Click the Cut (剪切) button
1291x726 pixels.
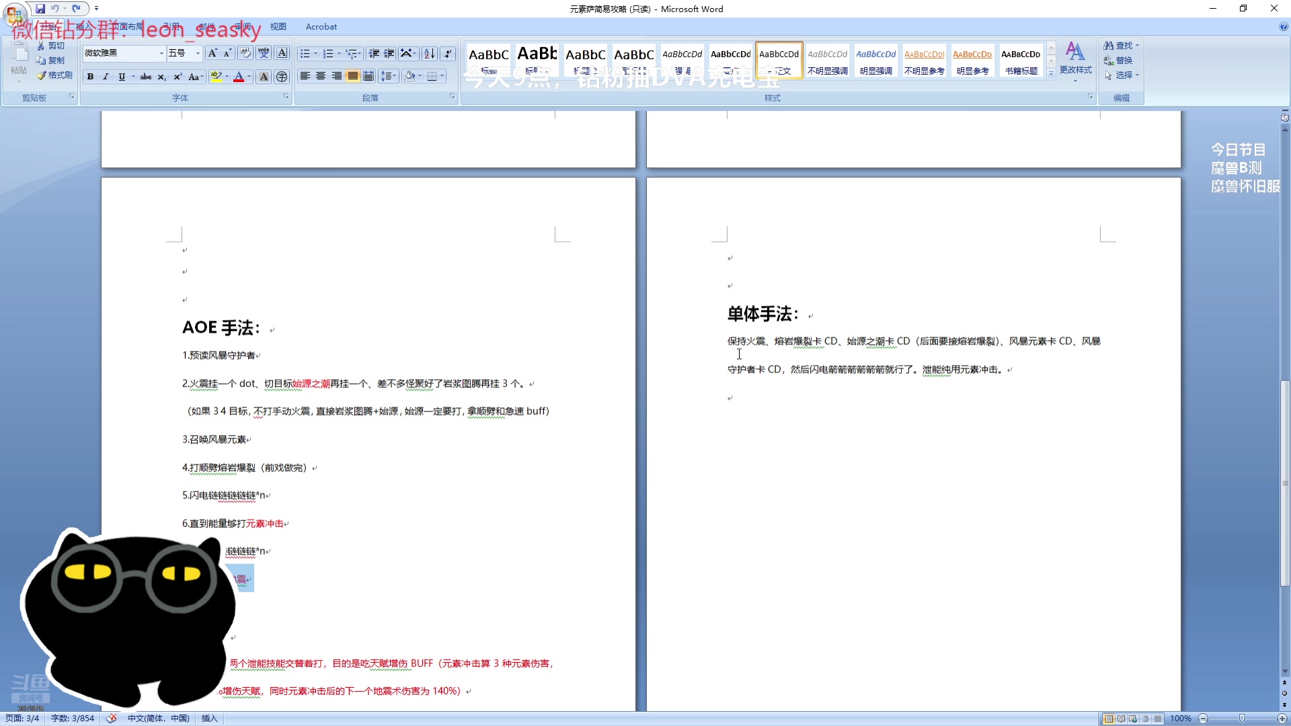pos(50,46)
